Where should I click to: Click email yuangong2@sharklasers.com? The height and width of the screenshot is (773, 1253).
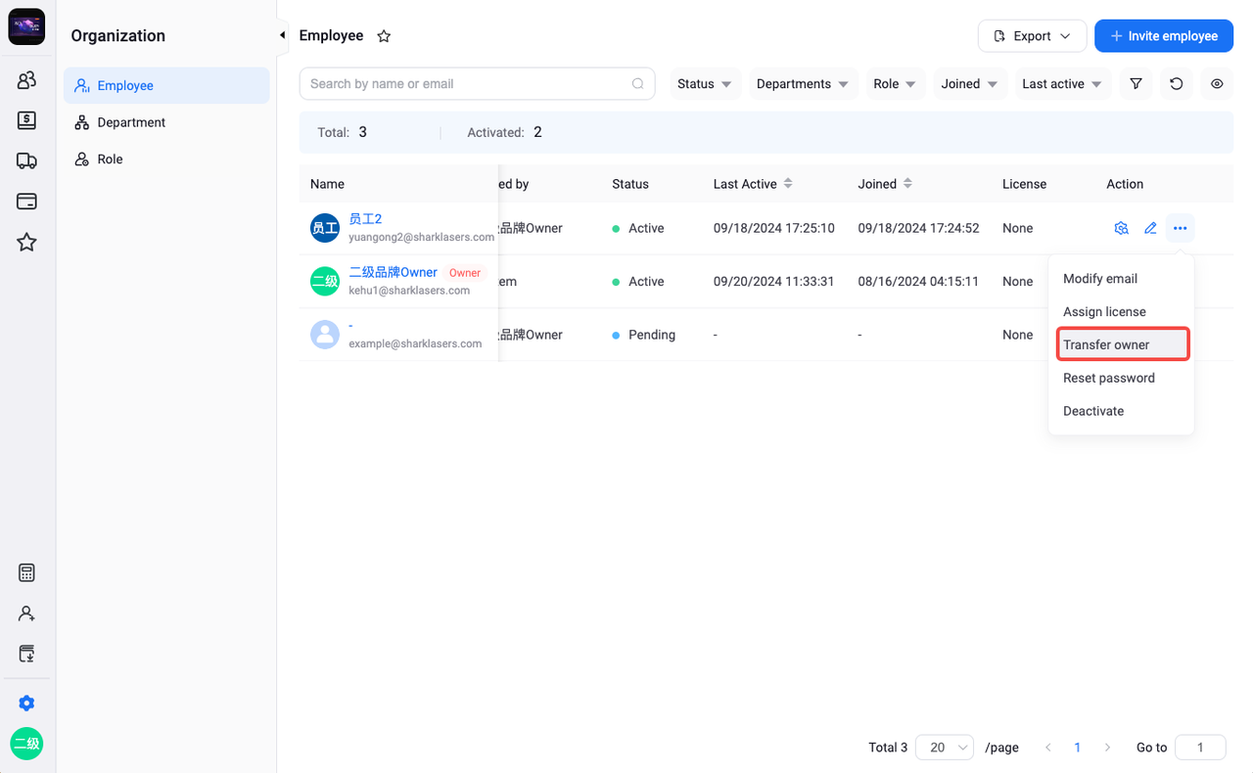pos(422,237)
